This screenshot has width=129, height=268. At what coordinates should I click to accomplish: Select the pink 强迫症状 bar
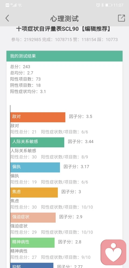click(33, 217)
